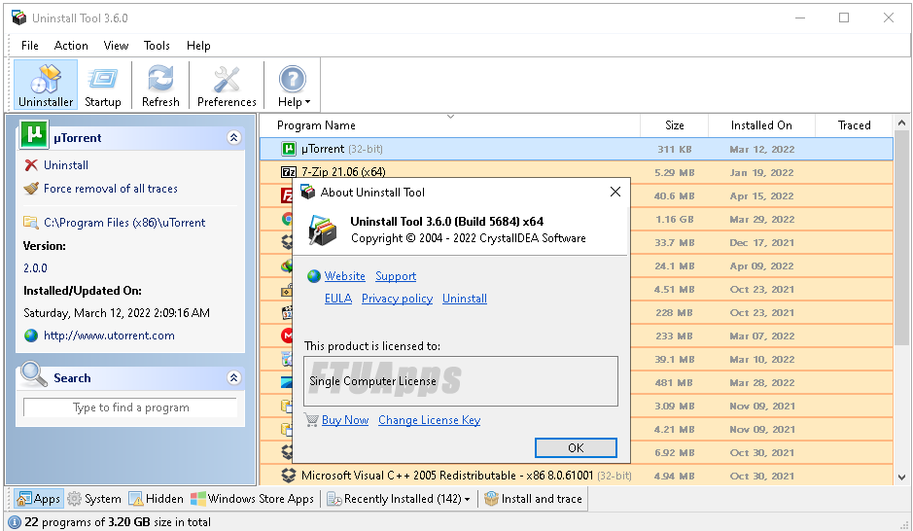Open the C:\Program Files (x86)\uTorrent folder link
Image resolution: width=913 pixels, height=531 pixels.
click(x=124, y=223)
